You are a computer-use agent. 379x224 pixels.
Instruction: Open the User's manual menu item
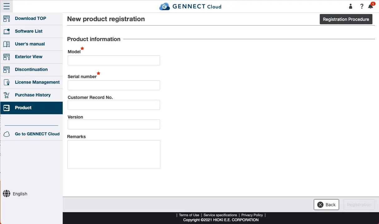click(x=32, y=44)
